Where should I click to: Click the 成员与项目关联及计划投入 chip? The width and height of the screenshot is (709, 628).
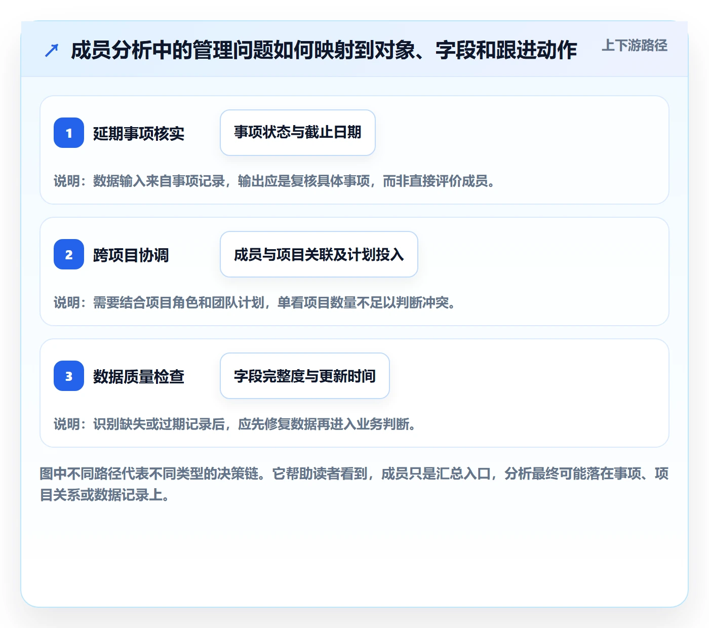coord(319,254)
